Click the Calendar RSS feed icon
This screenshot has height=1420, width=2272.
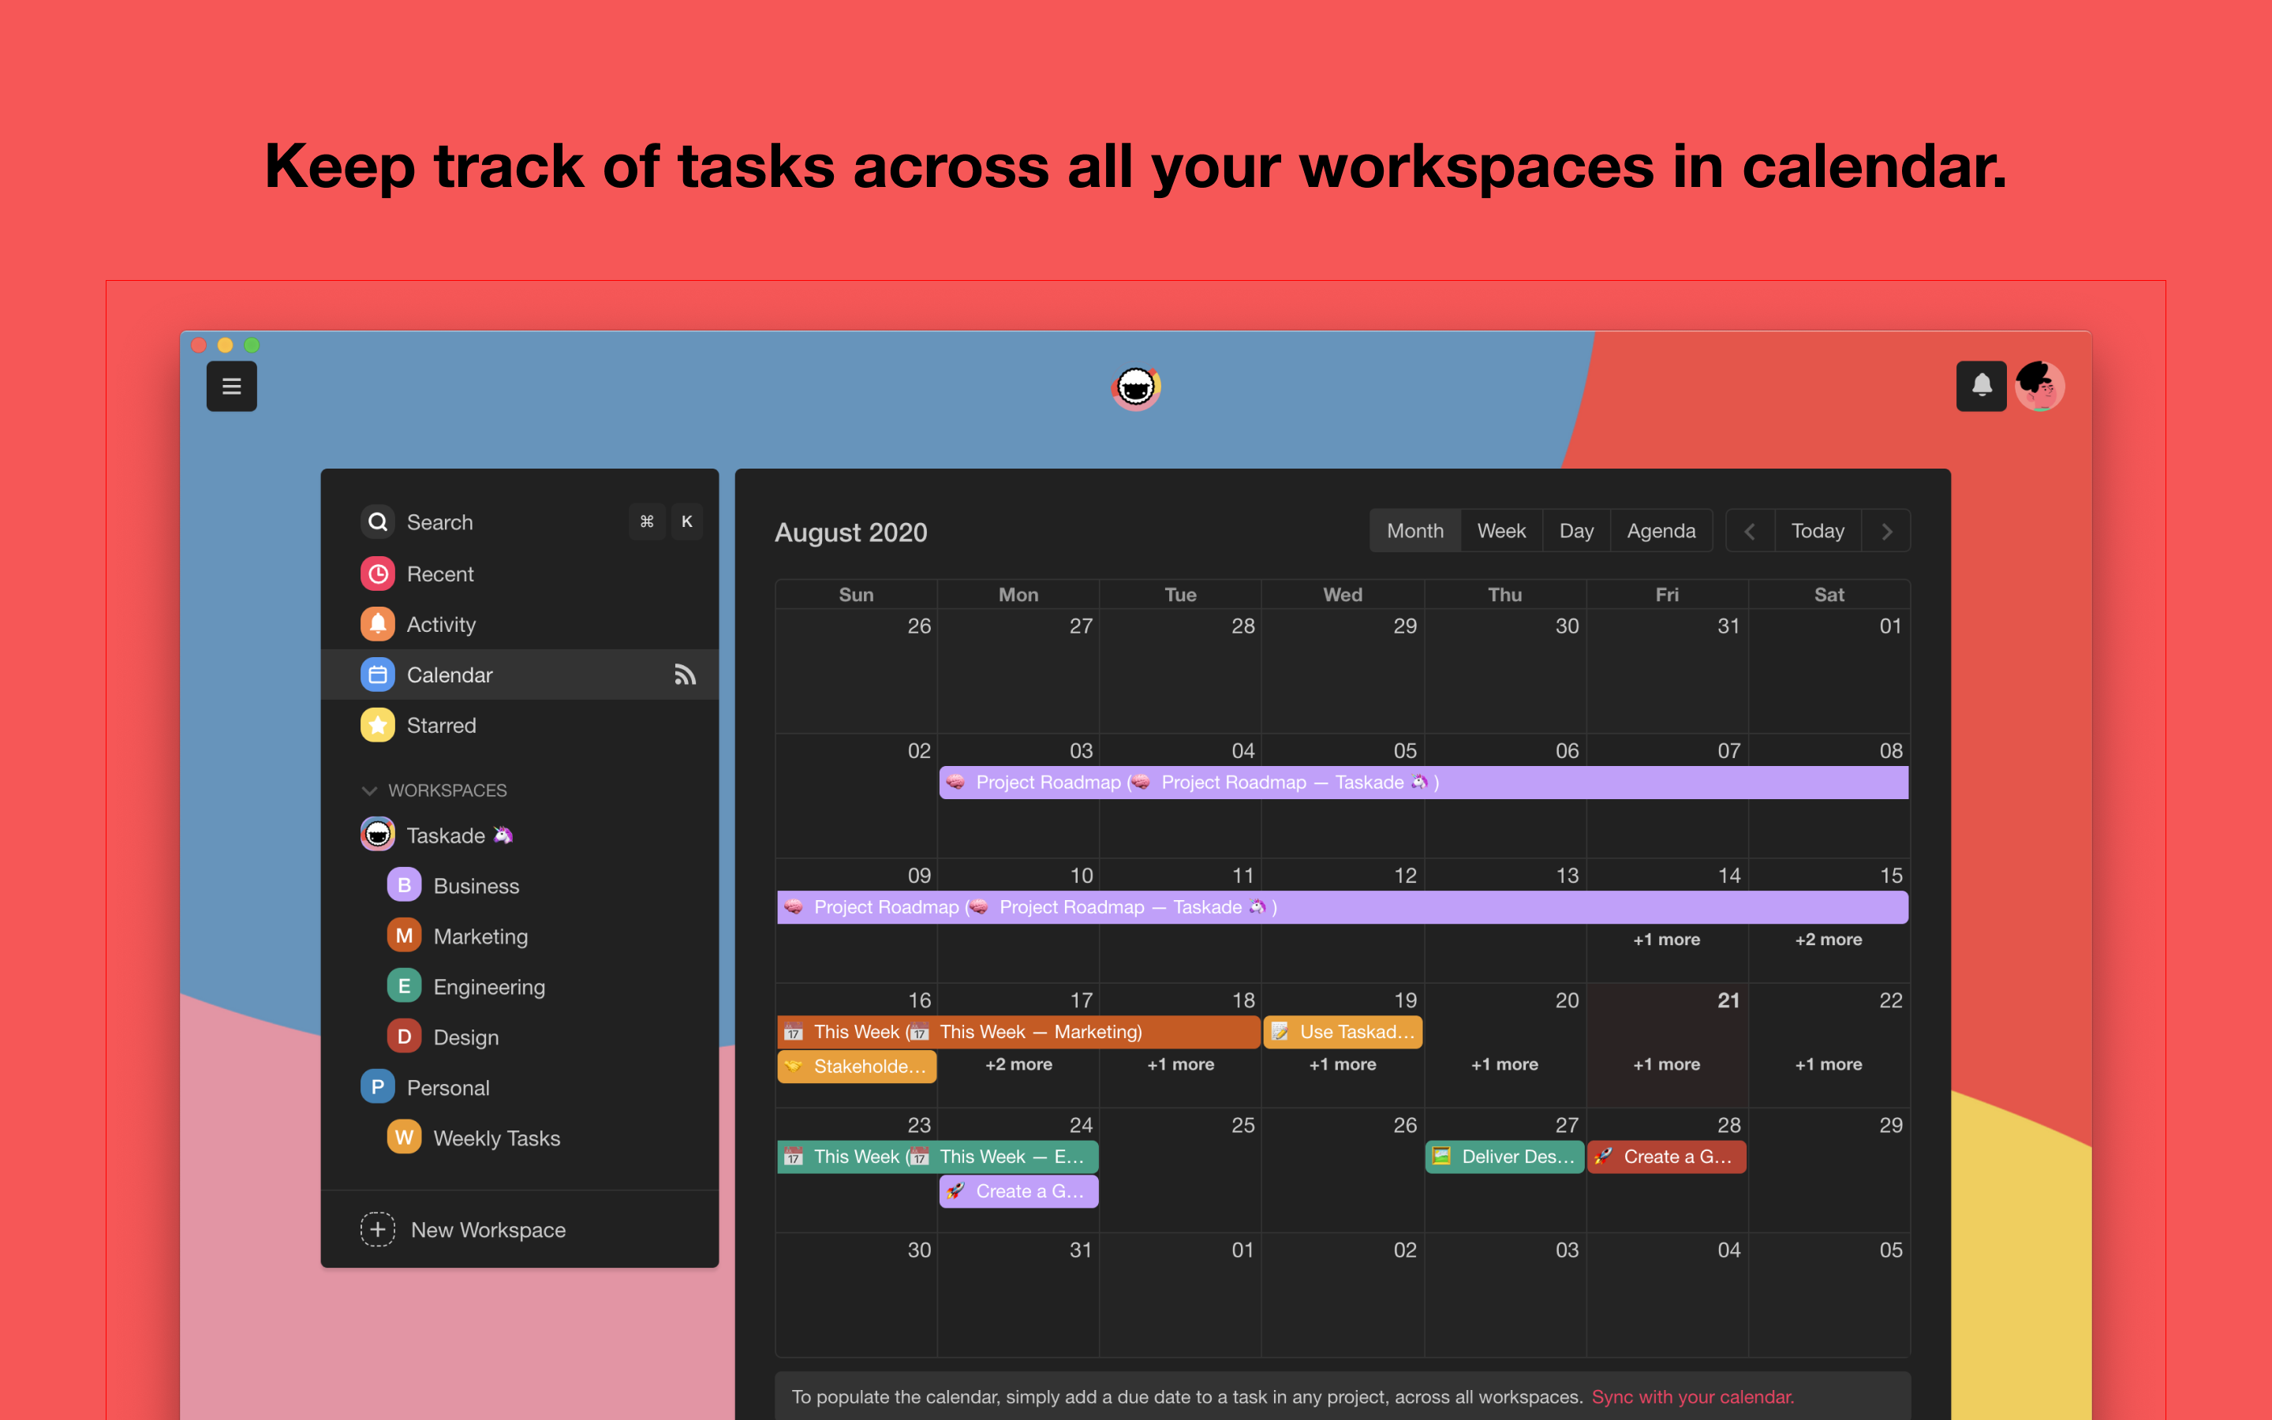(x=685, y=674)
